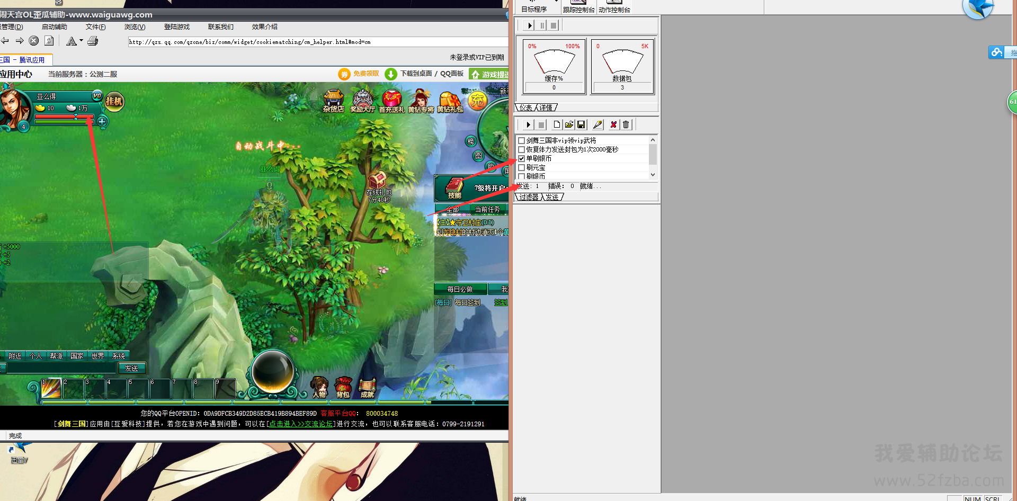The height and width of the screenshot is (501, 1017).
Task: Stop capture with top stop button
Action: (554, 25)
